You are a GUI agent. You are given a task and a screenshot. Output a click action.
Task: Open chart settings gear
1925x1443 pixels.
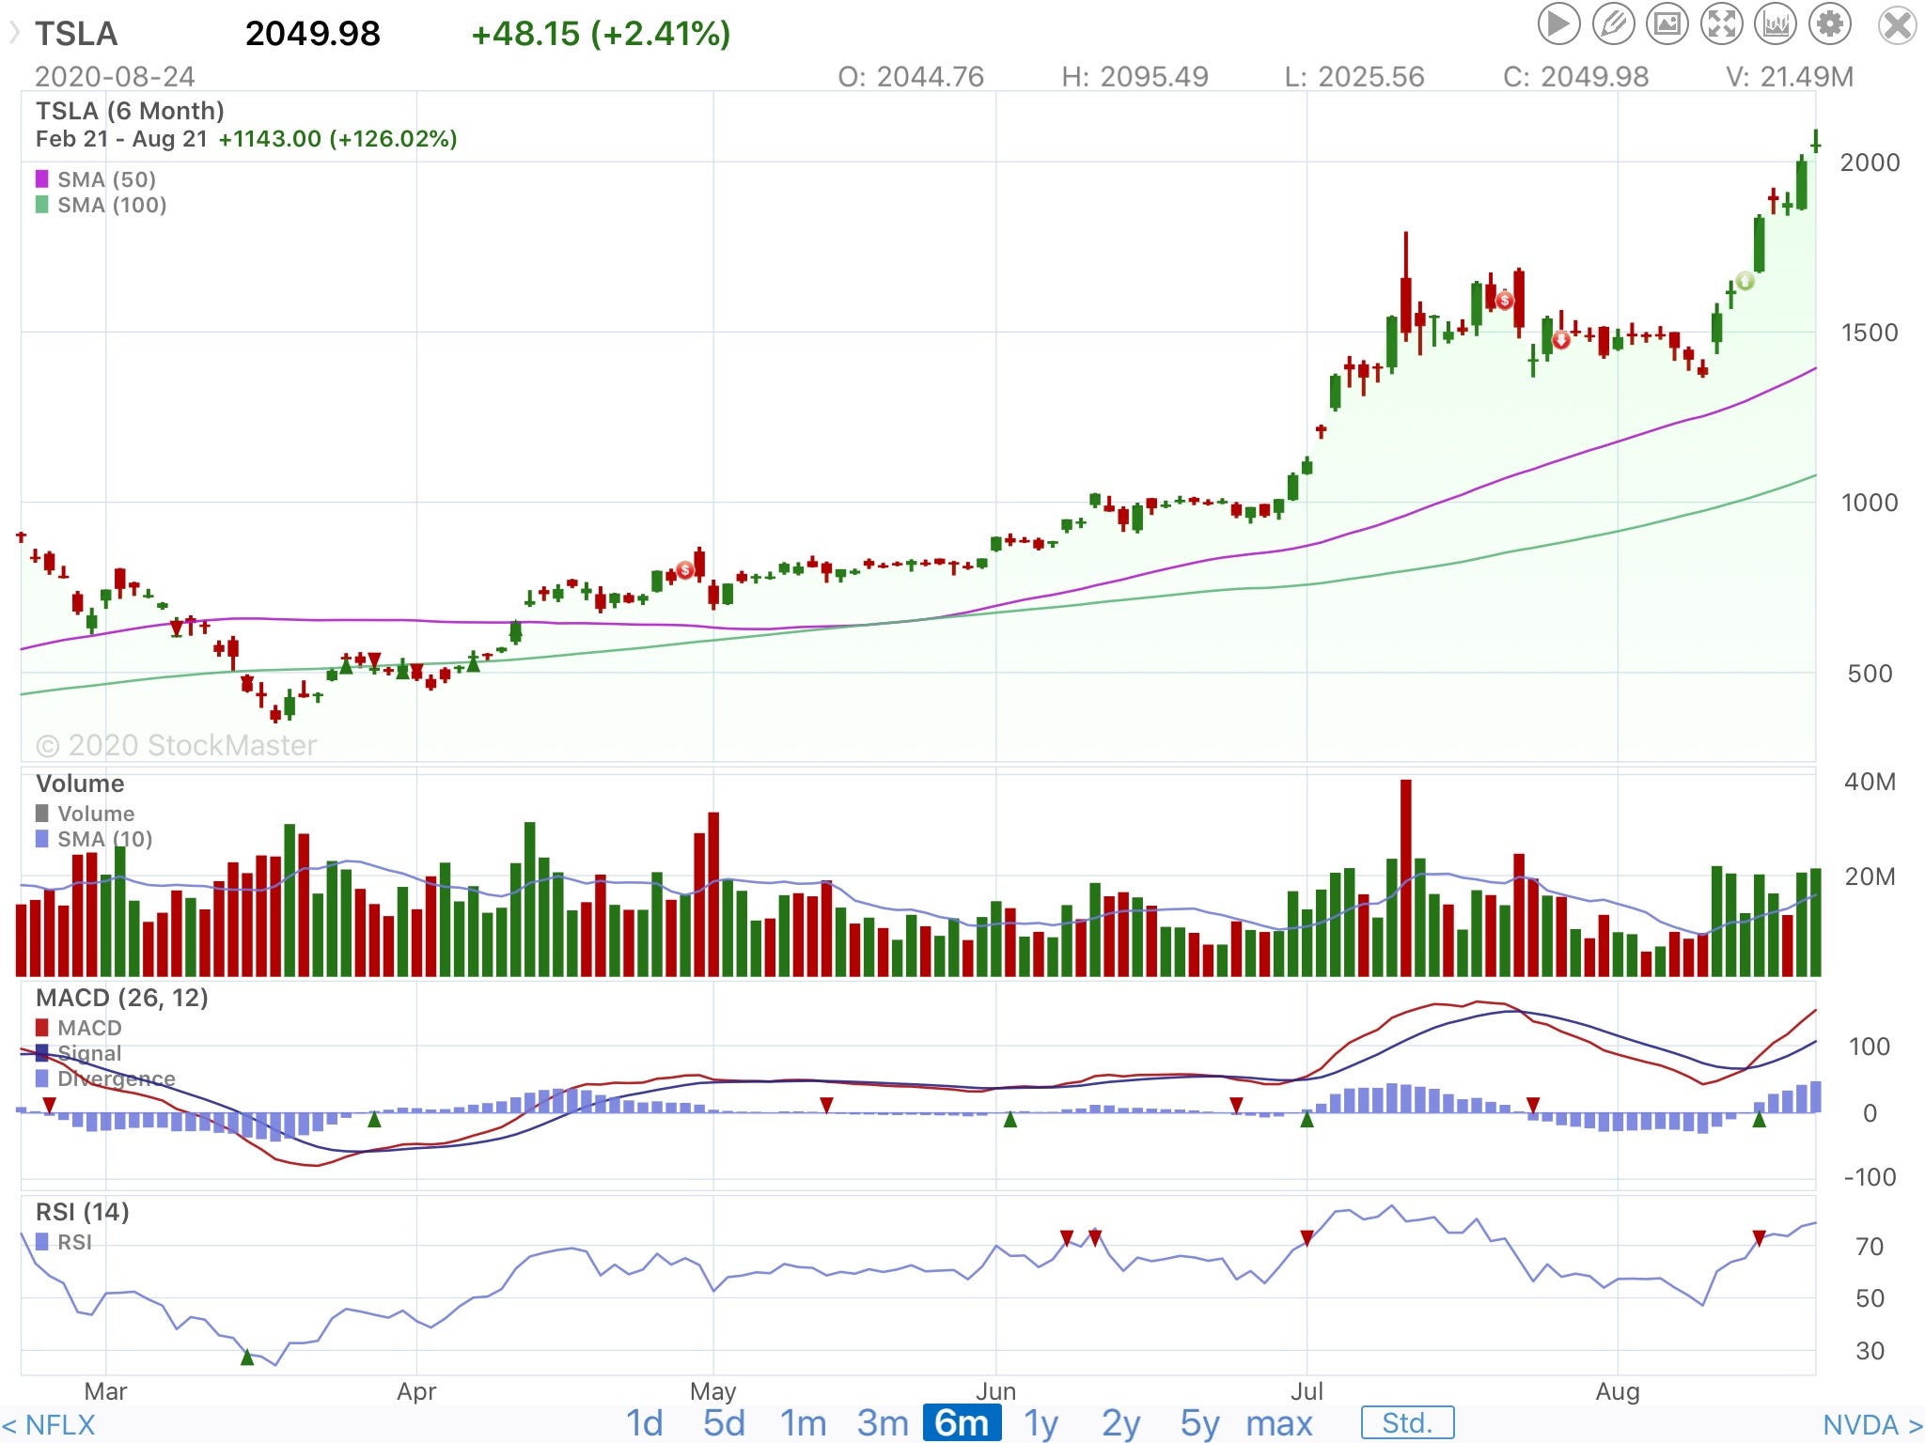pos(1830,24)
